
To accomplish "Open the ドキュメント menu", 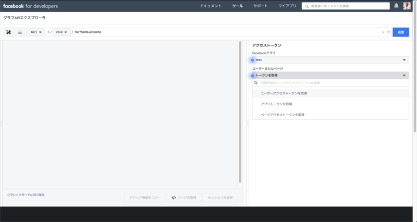I will click(x=211, y=6).
